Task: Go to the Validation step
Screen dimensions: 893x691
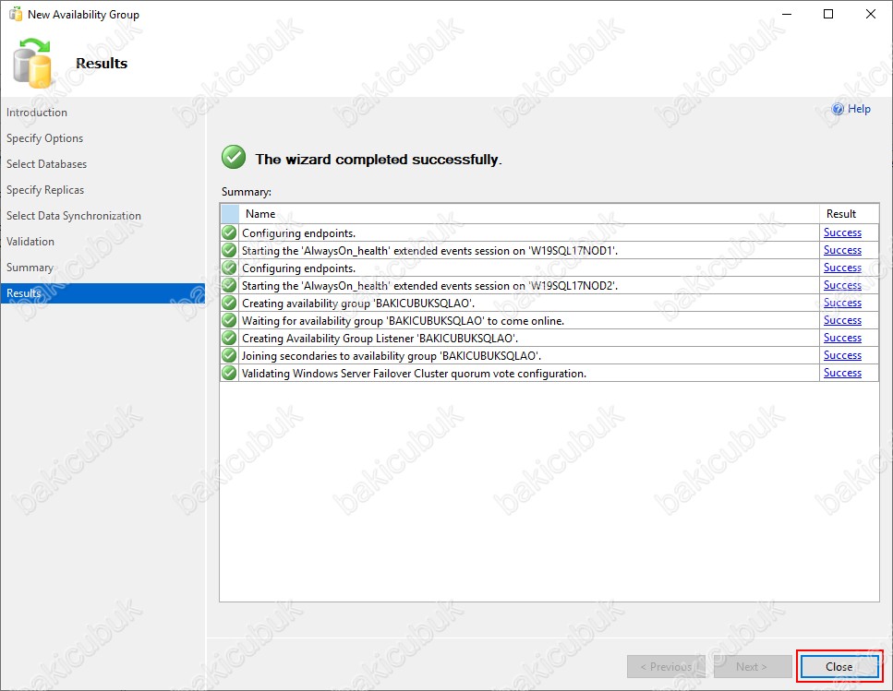Action: point(30,241)
